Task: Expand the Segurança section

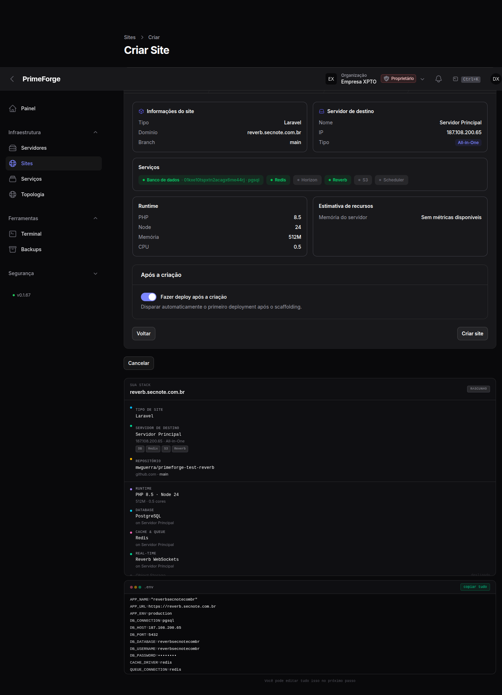Action: pyautogui.click(x=95, y=273)
